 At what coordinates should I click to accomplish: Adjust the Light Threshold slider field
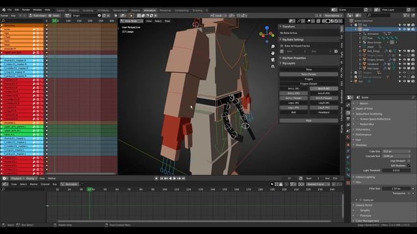pyautogui.click(x=396, y=170)
